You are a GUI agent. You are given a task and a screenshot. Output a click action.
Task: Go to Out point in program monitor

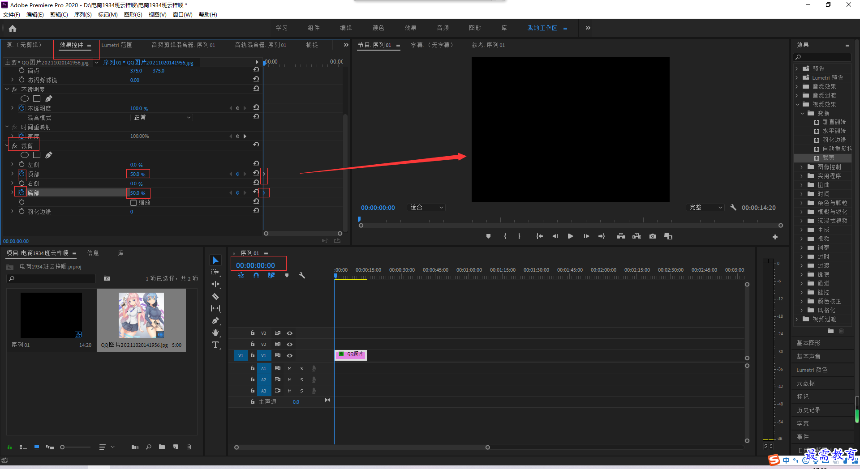(602, 236)
